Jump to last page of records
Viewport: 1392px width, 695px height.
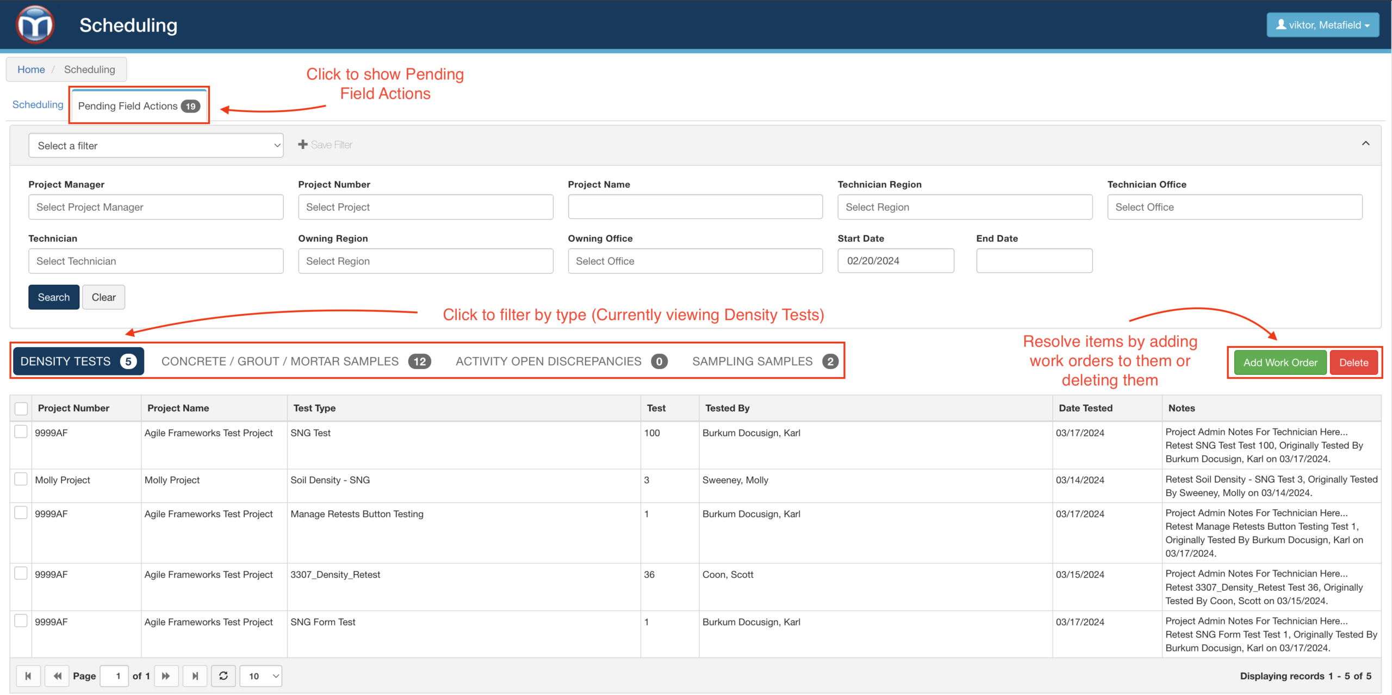click(x=195, y=676)
